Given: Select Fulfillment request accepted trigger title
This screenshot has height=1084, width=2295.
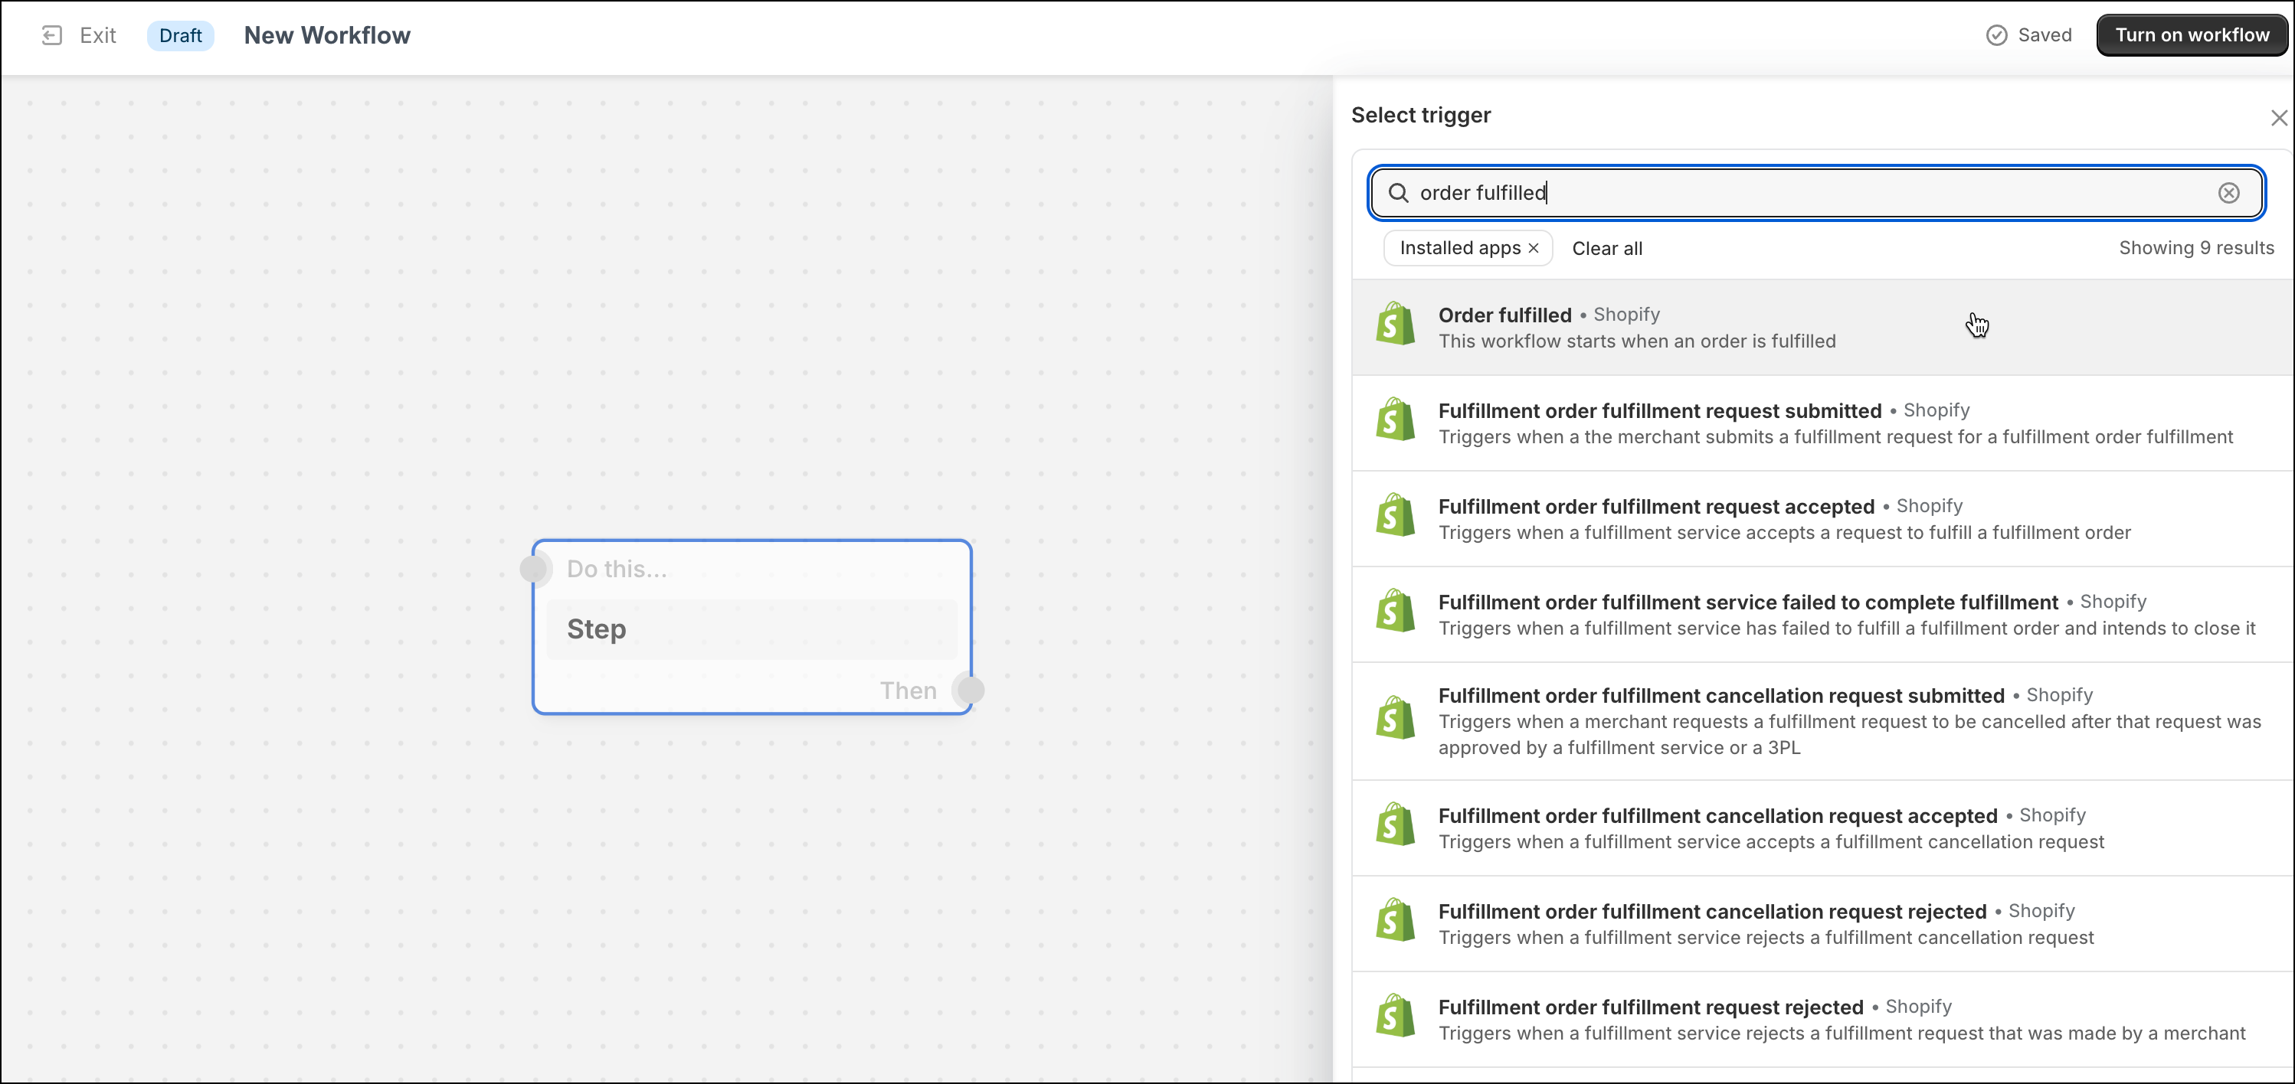Looking at the screenshot, I should [1655, 506].
